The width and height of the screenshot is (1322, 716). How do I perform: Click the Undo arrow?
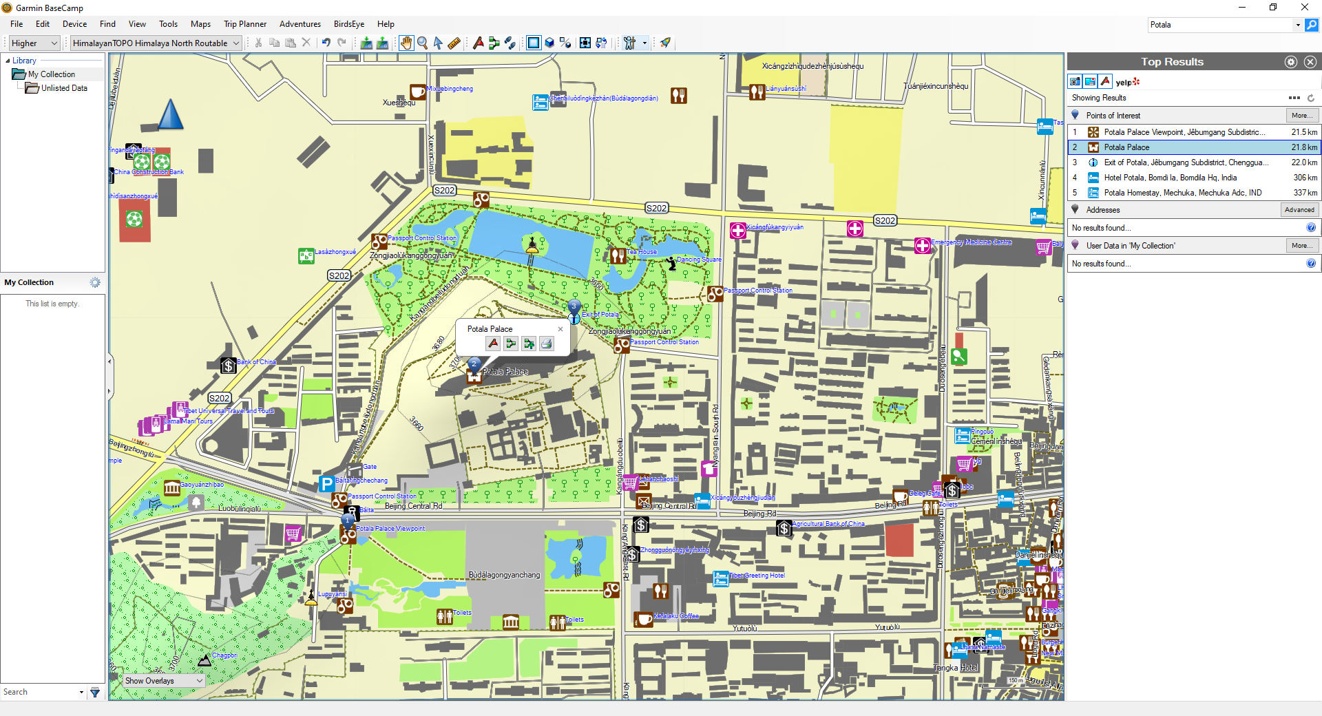(x=326, y=43)
